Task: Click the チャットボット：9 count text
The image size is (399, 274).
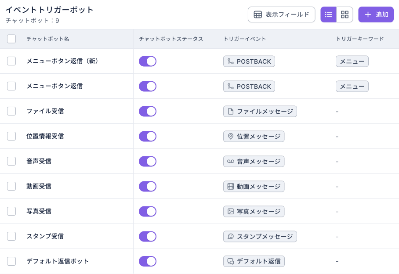Action: pyautogui.click(x=33, y=21)
